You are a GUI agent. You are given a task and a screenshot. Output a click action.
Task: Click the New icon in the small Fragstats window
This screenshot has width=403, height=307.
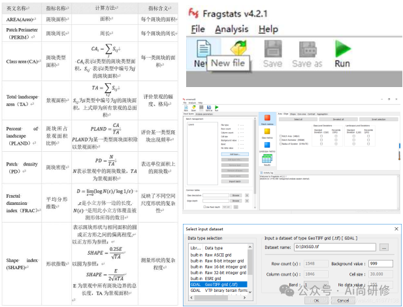tap(186, 107)
